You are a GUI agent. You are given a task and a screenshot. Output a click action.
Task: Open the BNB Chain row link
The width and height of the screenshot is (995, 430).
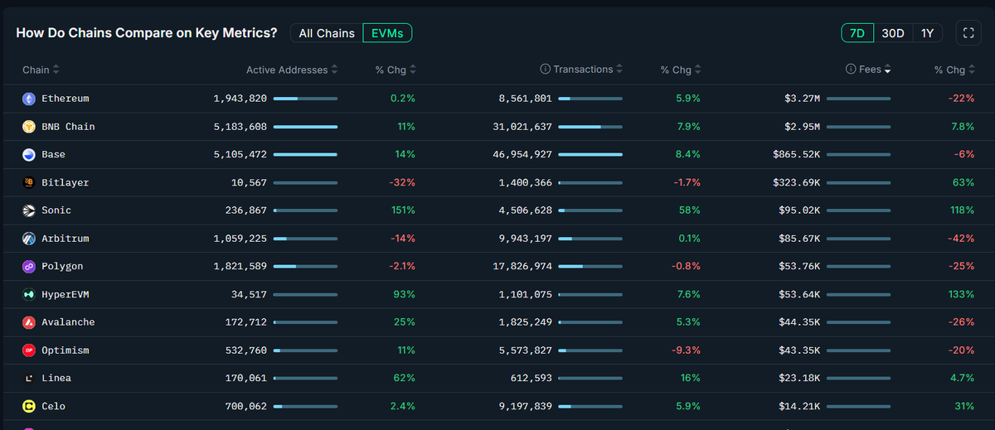tap(68, 127)
